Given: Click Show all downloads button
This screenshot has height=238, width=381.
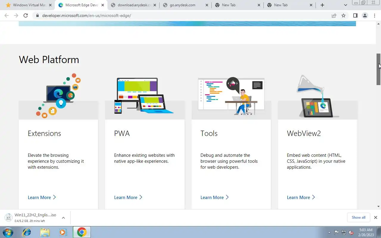Looking at the screenshot, I should point(358,217).
